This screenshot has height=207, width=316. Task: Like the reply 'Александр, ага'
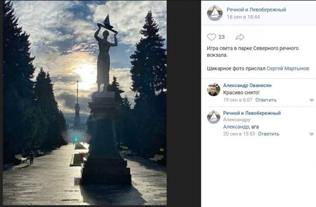[x=311, y=134]
